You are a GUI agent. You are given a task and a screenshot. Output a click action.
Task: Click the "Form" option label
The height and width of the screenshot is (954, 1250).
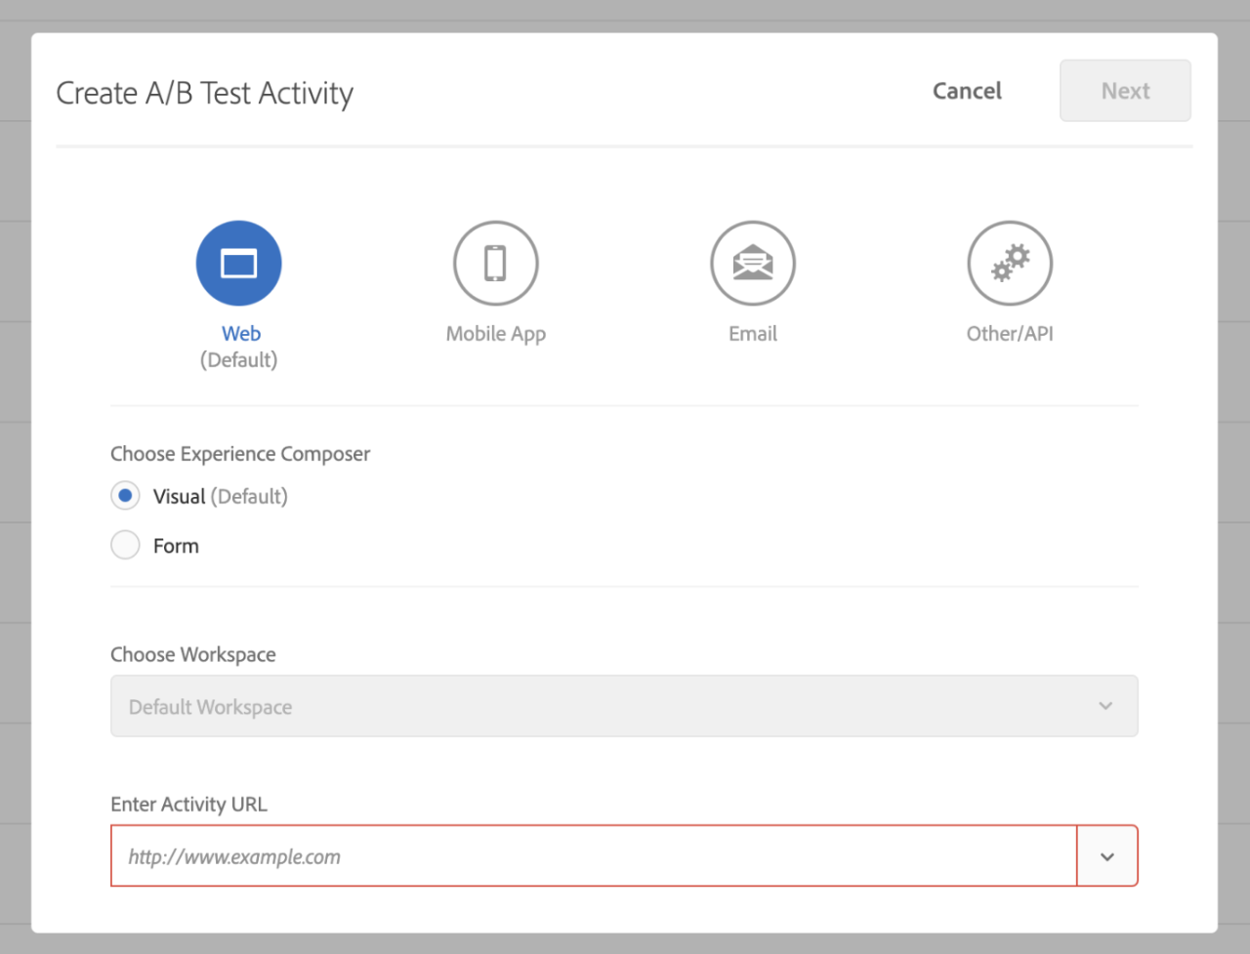pos(176,546)
